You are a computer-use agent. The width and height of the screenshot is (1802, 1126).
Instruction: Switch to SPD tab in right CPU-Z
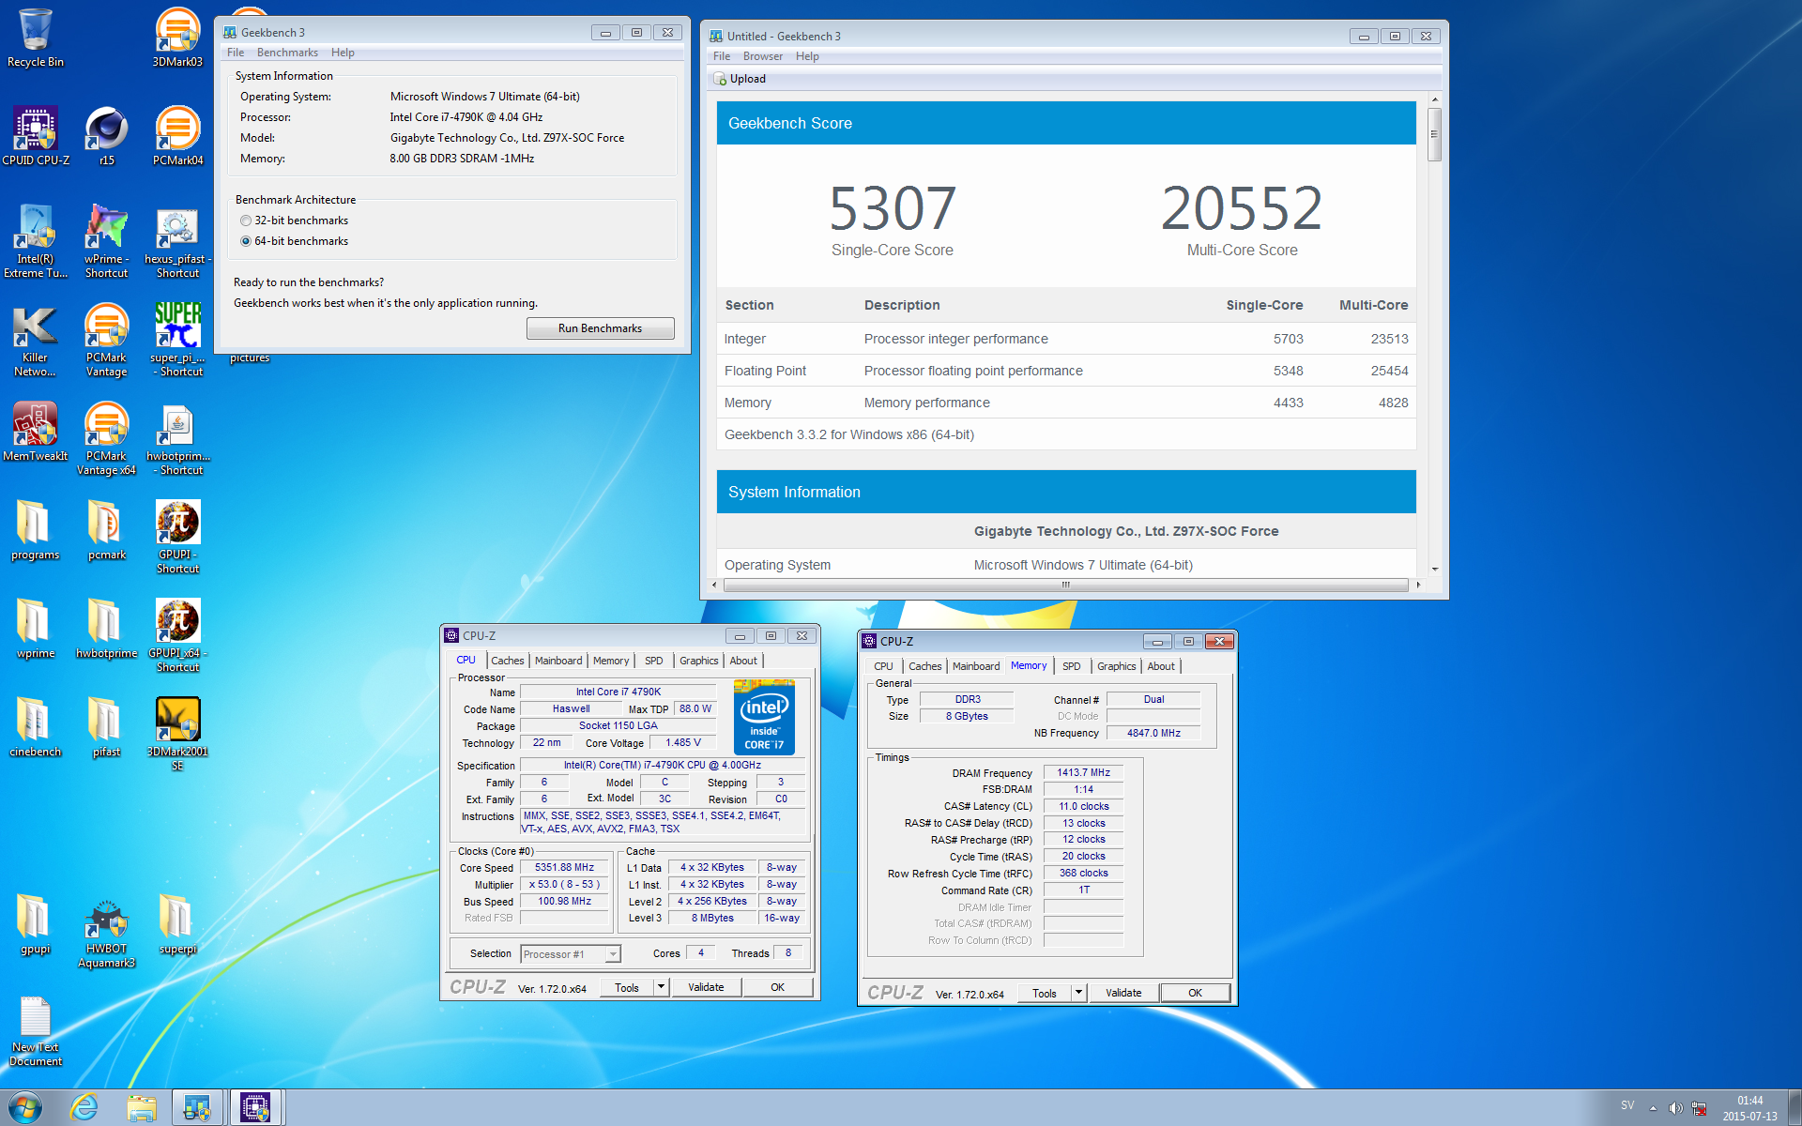(x=1072, y=666)
